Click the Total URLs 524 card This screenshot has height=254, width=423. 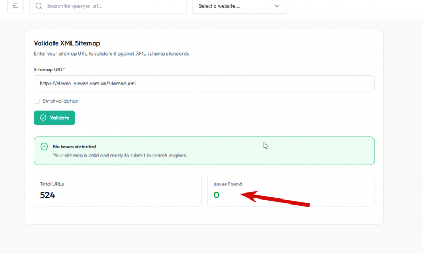117,190
